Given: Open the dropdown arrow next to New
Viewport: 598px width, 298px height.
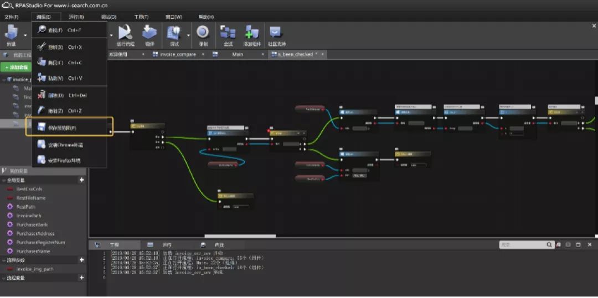Looking at the screenshot, I should point(25,35).
